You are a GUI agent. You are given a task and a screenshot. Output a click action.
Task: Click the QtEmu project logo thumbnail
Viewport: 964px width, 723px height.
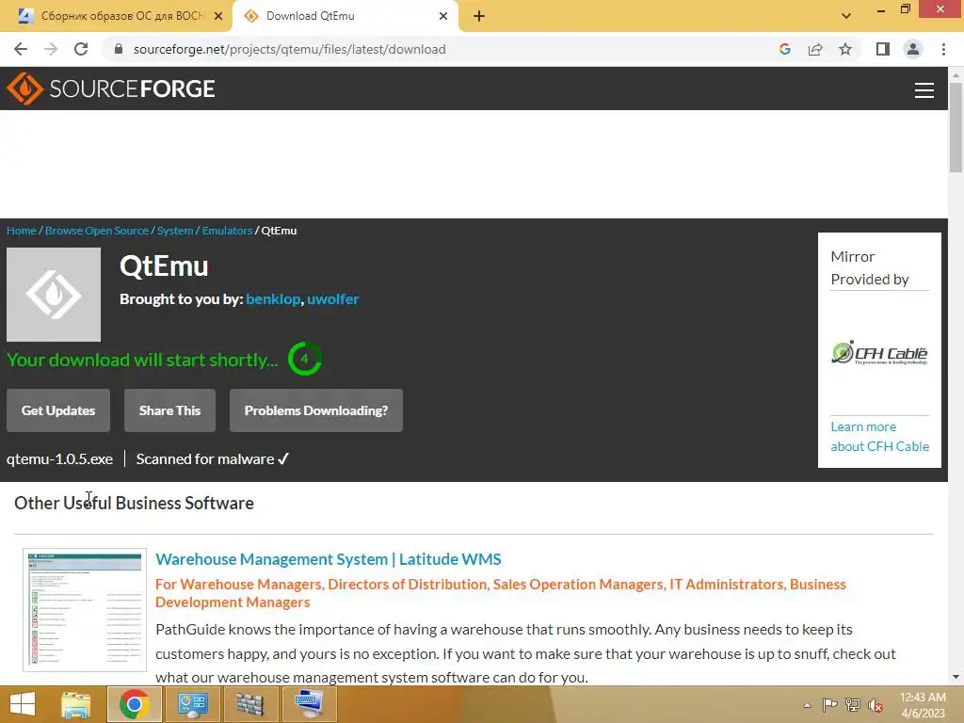click(x=54, y=295)
